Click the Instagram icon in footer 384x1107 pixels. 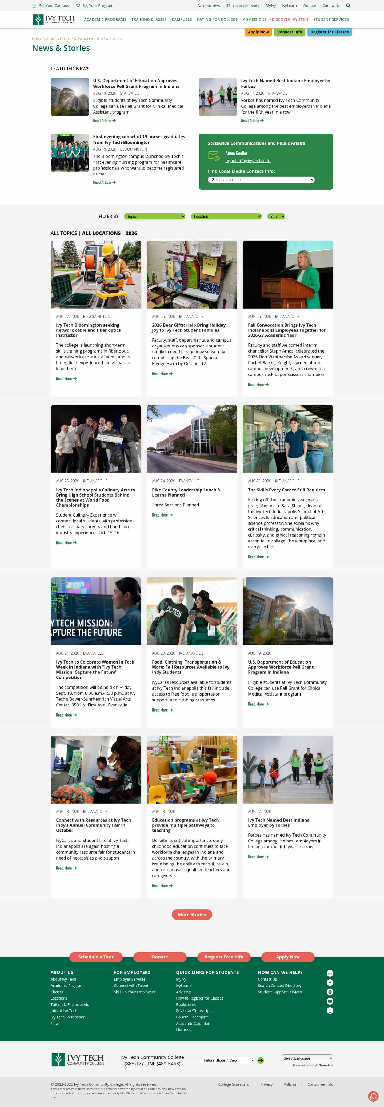[330, 992]
